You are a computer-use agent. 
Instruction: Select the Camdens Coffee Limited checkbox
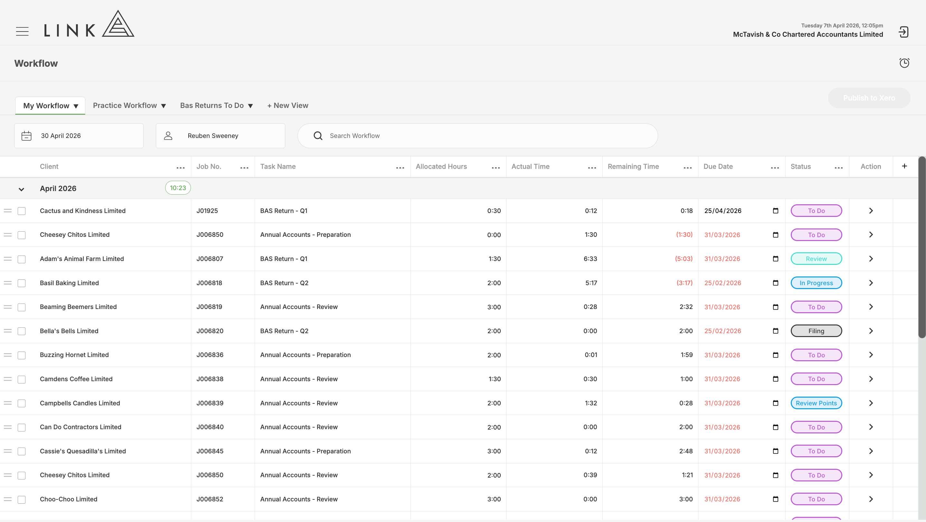(22, 379)
